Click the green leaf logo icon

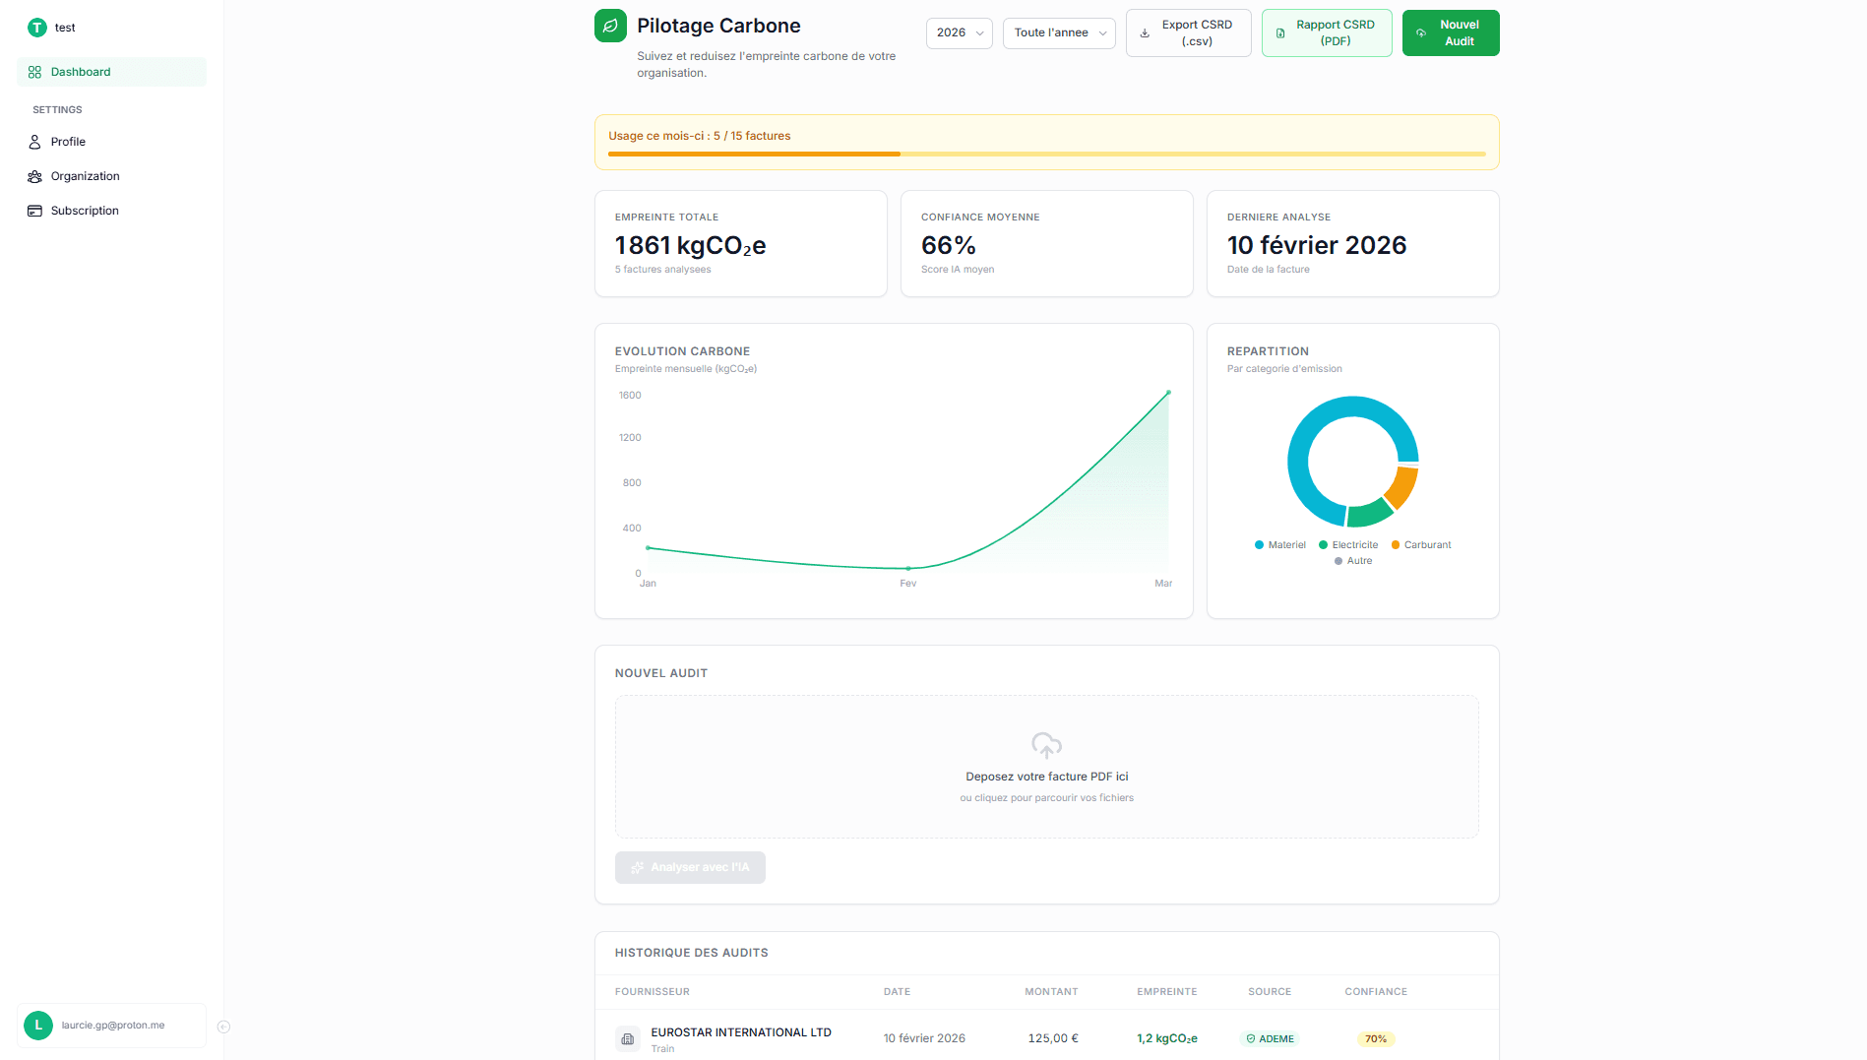(610, 27)
